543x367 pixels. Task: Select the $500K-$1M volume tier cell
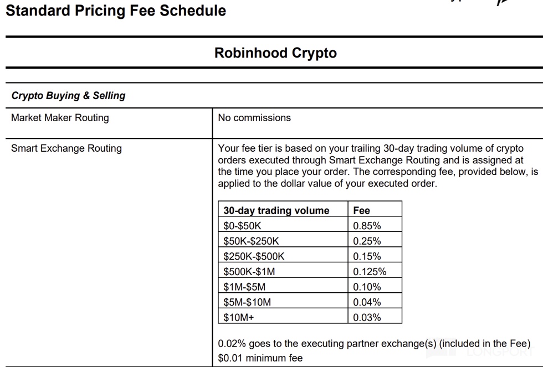[249, 272]
